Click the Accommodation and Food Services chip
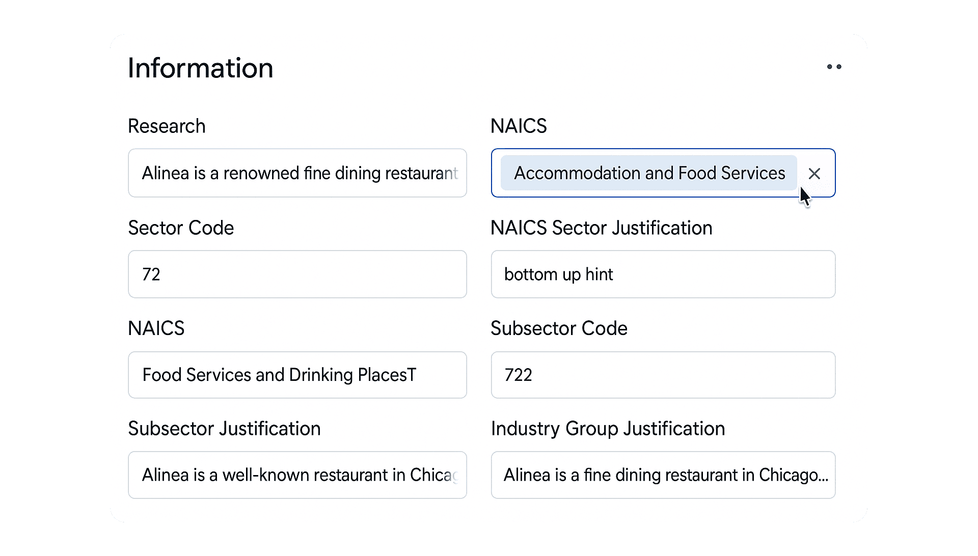This screenshot has width=978, height=556. (648, 173)
